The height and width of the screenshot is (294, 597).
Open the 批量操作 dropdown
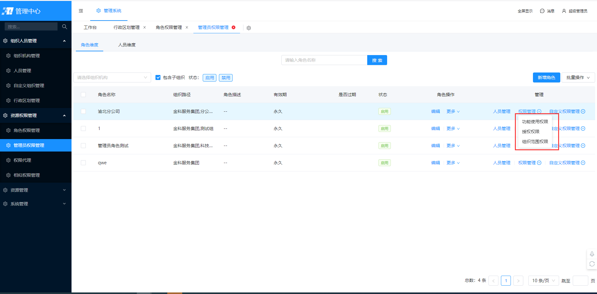click(x=578, y=77)
